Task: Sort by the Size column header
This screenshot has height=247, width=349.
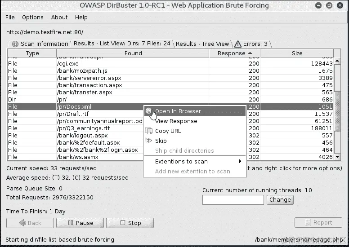Action: click(297, 53)
